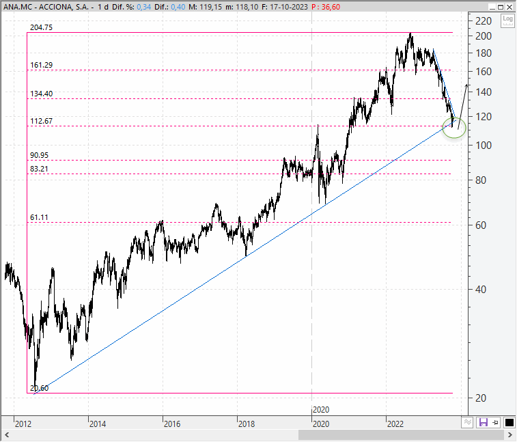This screenshot has width=517, height=442.
Task: Click the 60 price axis label
Action: (481, 225)
